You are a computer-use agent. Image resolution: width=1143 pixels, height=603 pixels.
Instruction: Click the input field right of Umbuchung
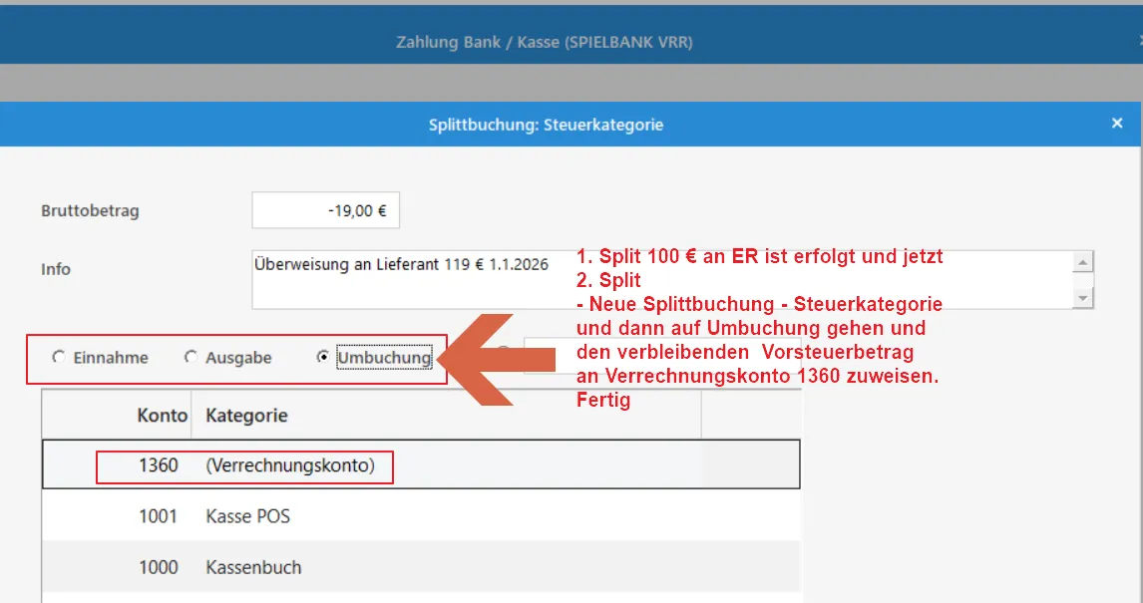pyautogui.click(x=551, y=356)
